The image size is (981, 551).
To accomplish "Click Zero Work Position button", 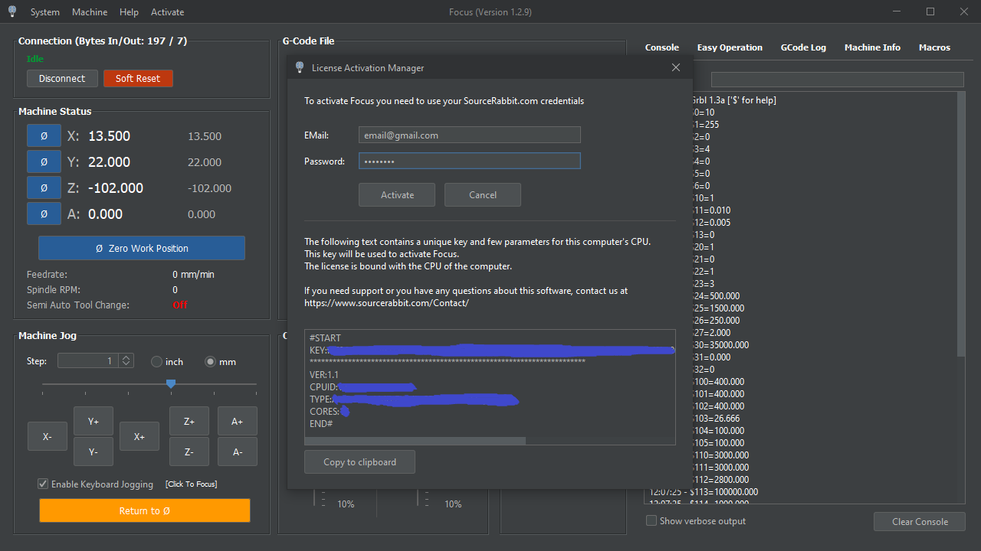I will click(142, 248).
